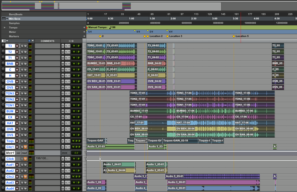The image size is (297, 192).
Task: Click the COMMENTS column header
Action: (x=48, y=41)
